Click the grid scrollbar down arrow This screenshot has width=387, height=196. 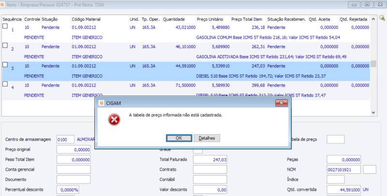point(373,112)
